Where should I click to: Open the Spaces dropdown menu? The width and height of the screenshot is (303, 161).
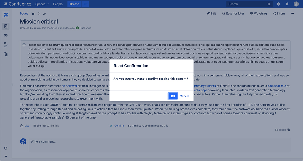tap(42, 4)
